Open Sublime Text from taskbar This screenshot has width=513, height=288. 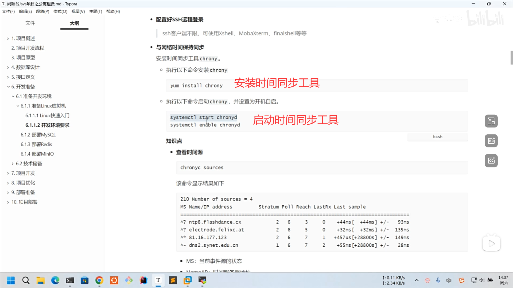[x=173, y=280]
